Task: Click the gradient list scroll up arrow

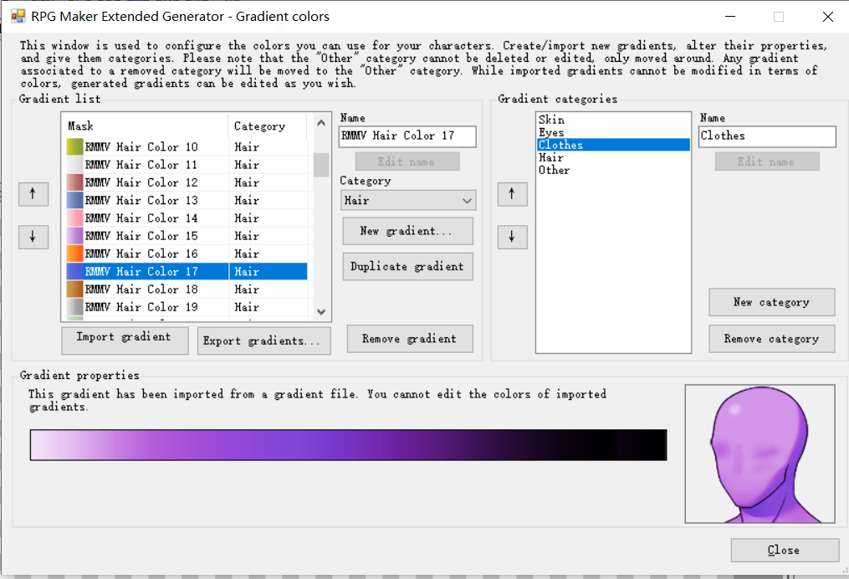Action: tap(321, 123)
